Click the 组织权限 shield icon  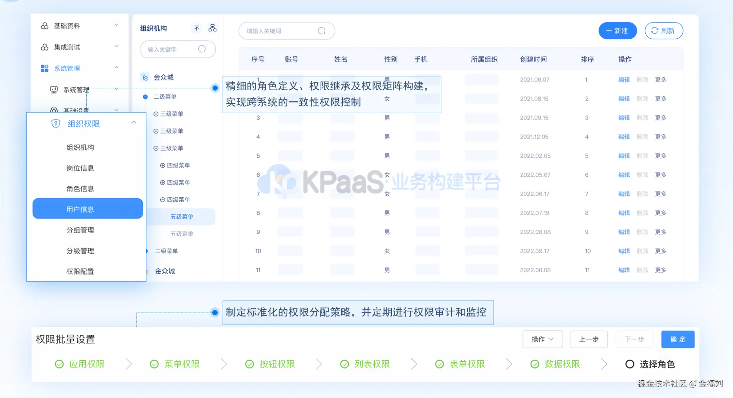coord(56,124)
